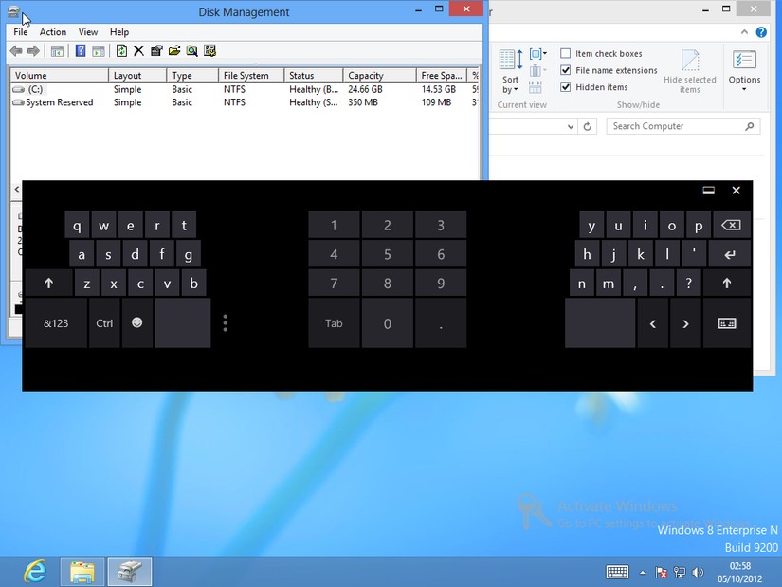The width and height of the screenshot is (782, 587).
Task: Click the Disk Management taskbar button
Action: [130, 572]
